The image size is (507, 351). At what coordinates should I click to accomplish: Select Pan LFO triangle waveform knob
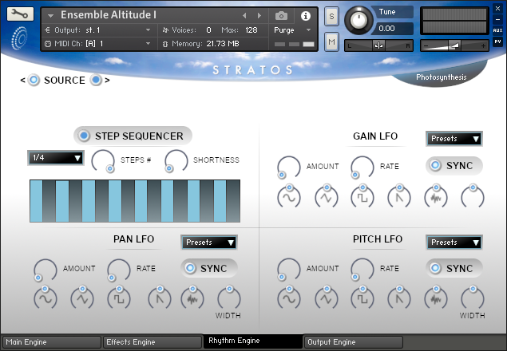point(82,298)
